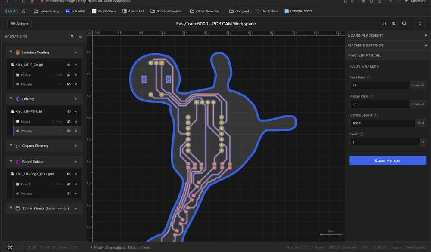Click Plunge Rate help question icon

372,96
